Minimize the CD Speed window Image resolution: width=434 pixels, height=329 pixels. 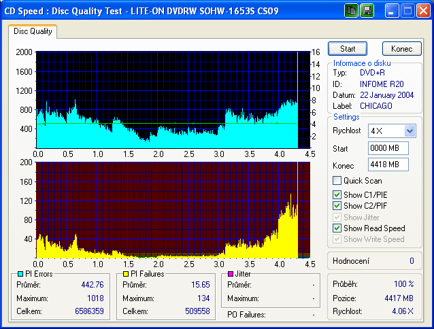pos(392,10)
